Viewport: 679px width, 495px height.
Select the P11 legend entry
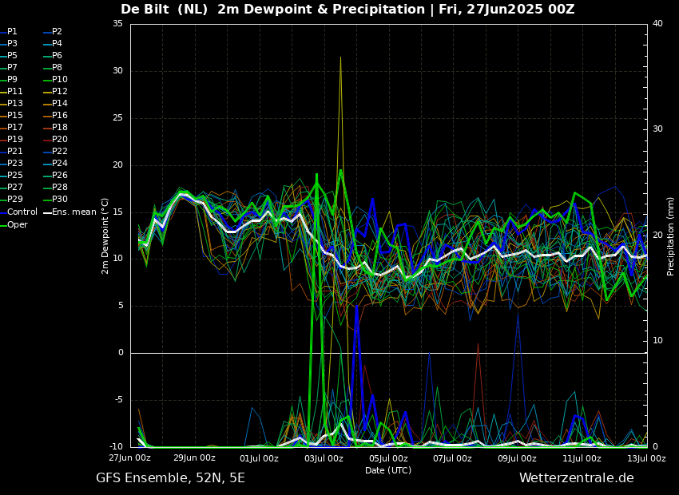point(14,92)
